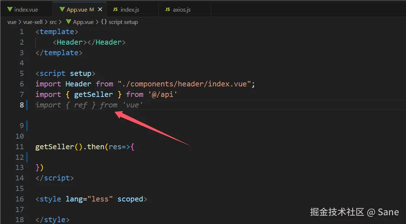Click the './components/header/index.vue' import path
This screenshot has width=406, height=224.
click(184, 84)
